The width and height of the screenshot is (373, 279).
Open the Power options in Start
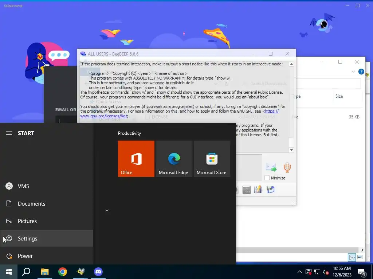(x=47, y=256)
